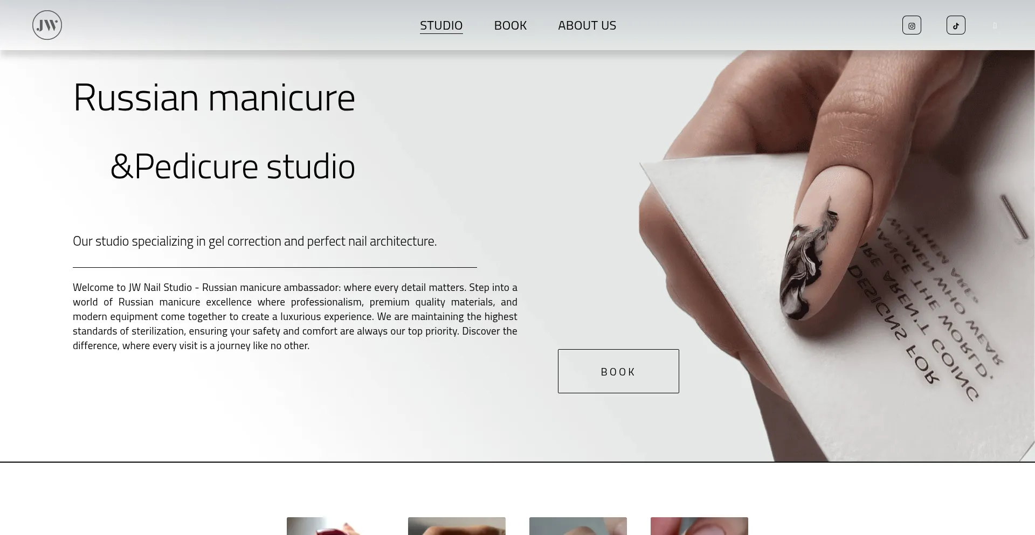Switch to the STUDIO menu item

coord(441,25)
